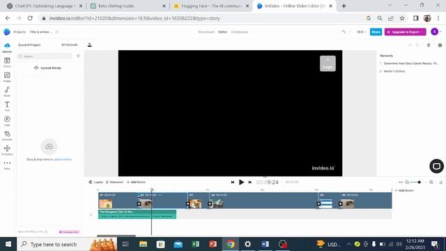Image resolution: width=446 pixels, height=251 pixels.
Task: Switch to the Collaborate tab
Action: tap(240, 32)
